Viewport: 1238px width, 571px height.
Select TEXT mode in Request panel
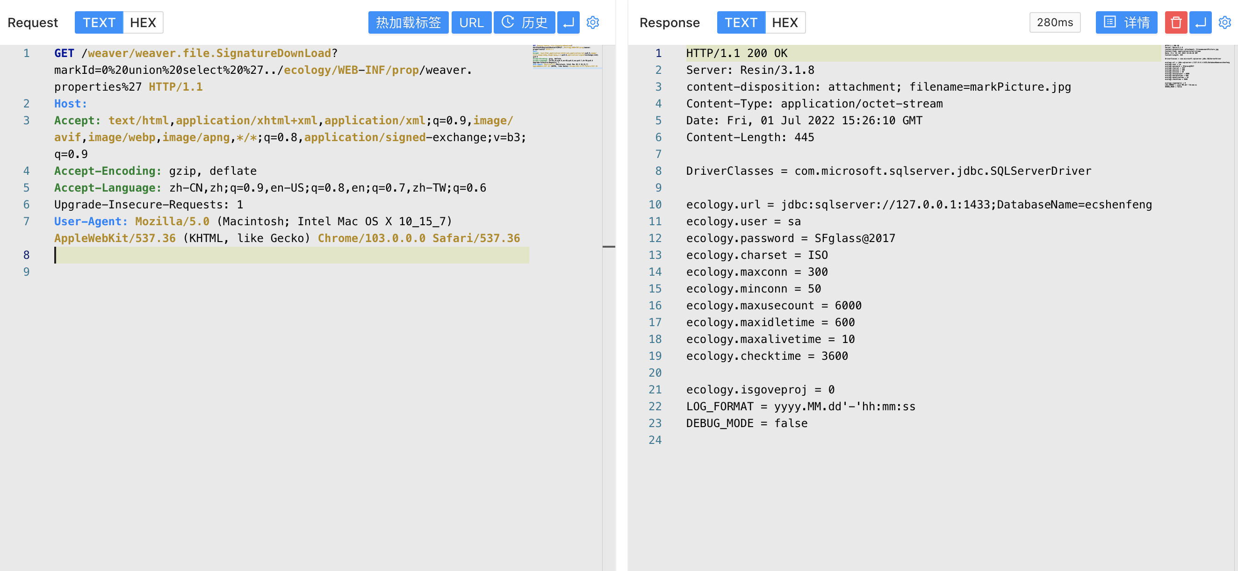[99, 22]
